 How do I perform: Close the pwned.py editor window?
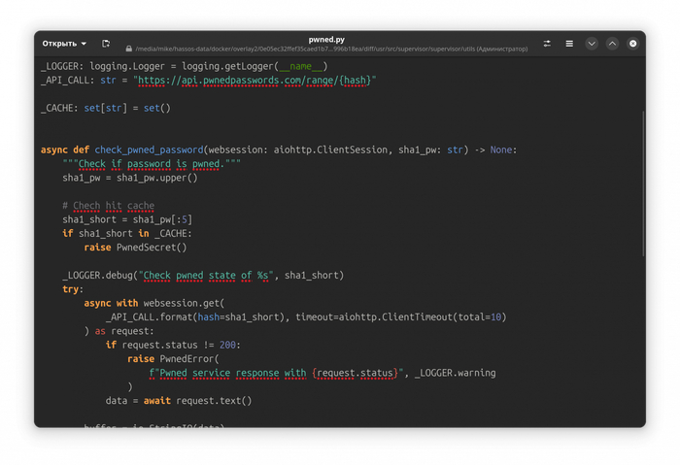tap(633, 44)
